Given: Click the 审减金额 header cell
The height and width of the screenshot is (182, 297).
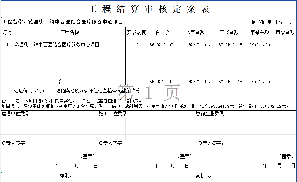Looking at the screenshot, I should click(x=259, y=32).
